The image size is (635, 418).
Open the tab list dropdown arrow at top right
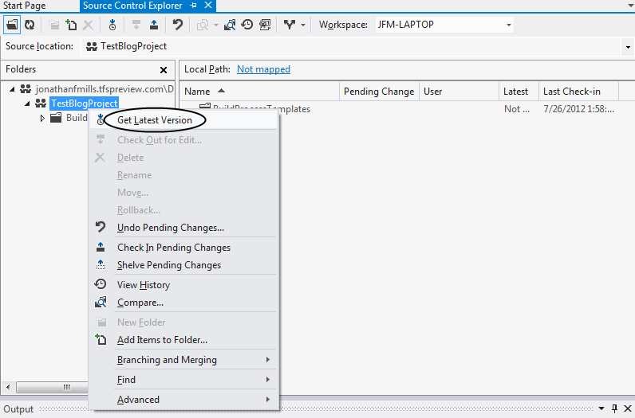click(x=629, y=6)
